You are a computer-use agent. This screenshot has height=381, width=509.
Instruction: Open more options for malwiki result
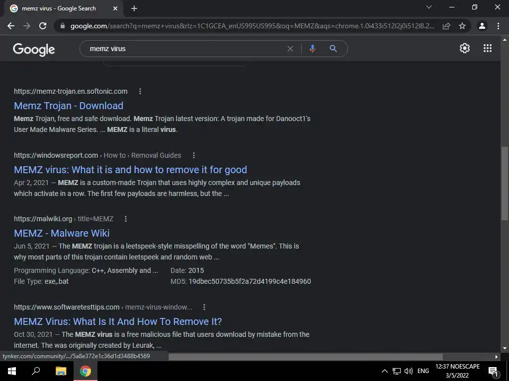tap(126, 219)
